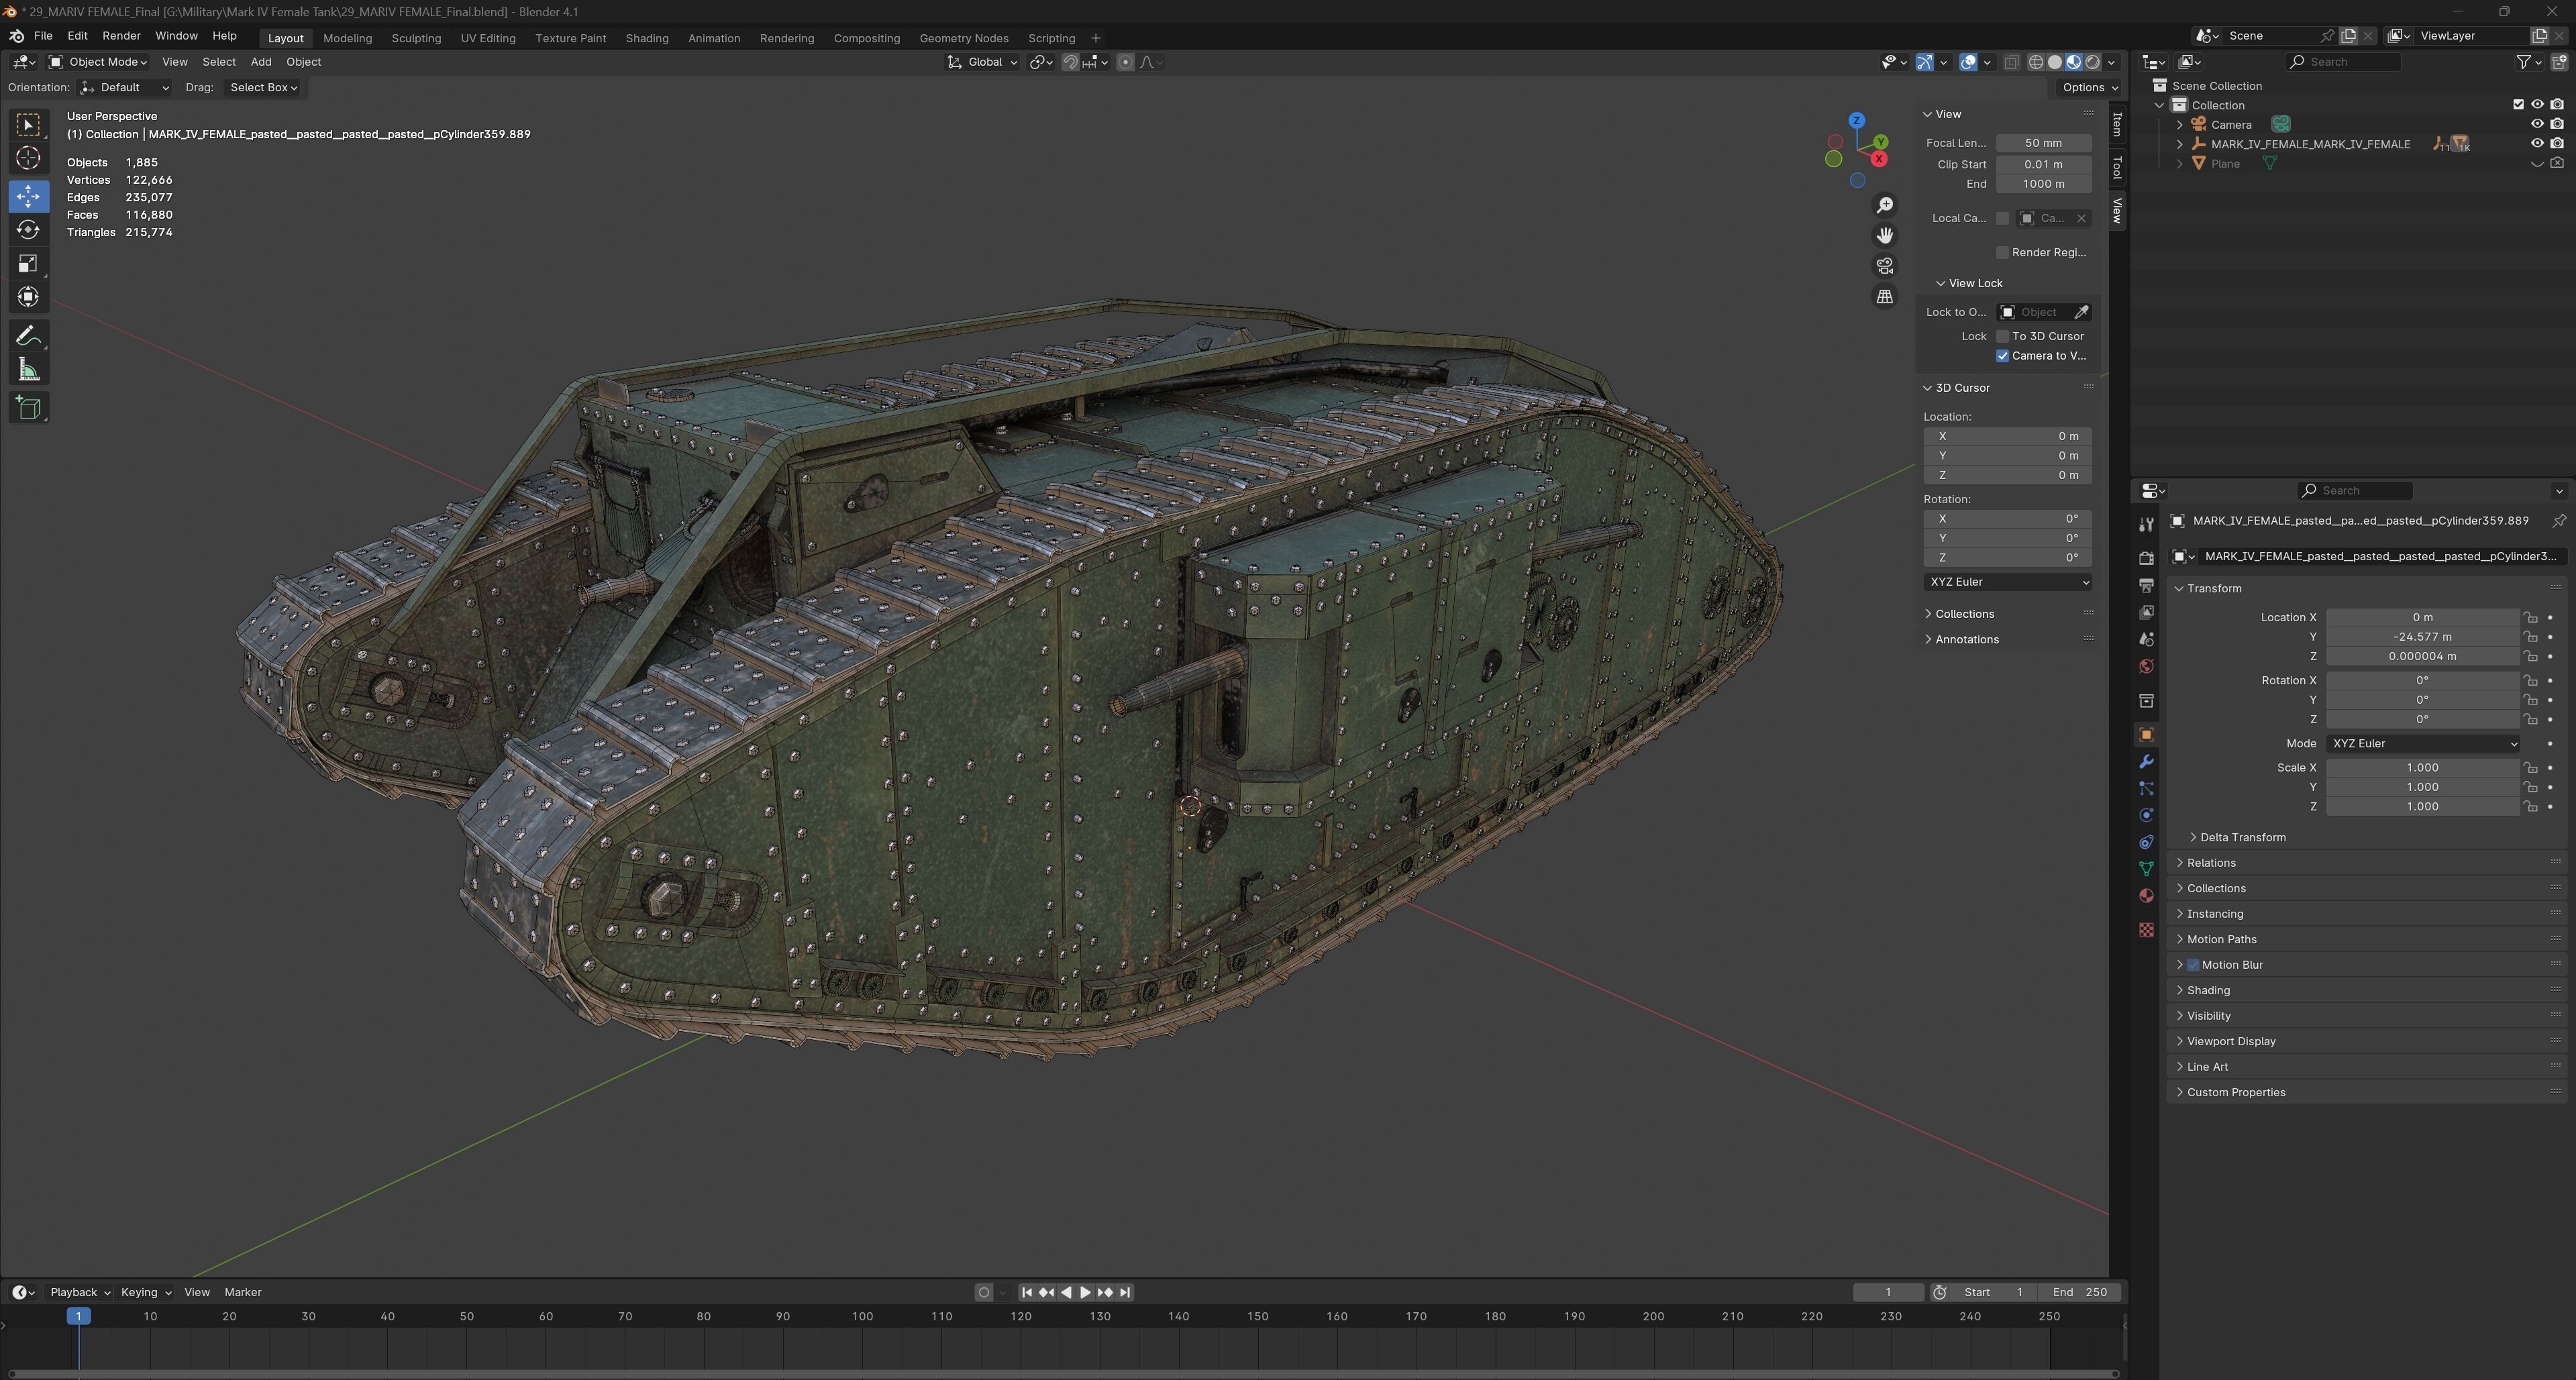The width and height of the screenshot is (2576, 1380).
Task: Hide the Camera object in viewport
Action: 2537,125
